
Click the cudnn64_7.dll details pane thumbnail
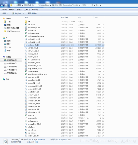(6, 141)
